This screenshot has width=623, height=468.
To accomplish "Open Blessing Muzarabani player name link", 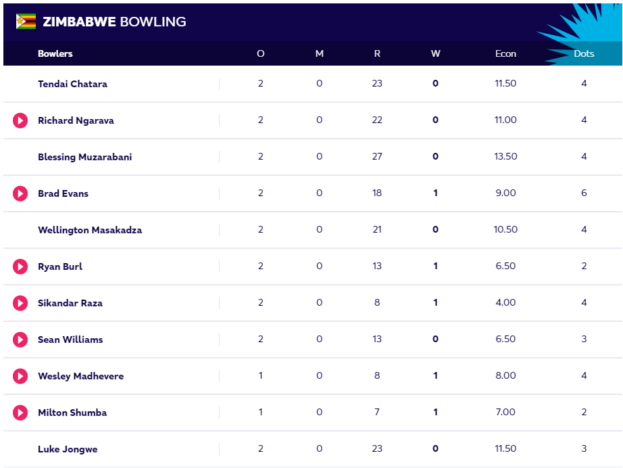I will coord(85,157).
